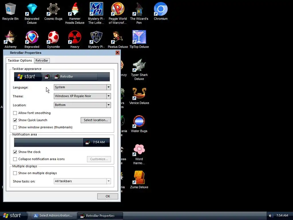293x220 pixels.
Task: Click the Zuma Deluxe icon
Action: 139,180
